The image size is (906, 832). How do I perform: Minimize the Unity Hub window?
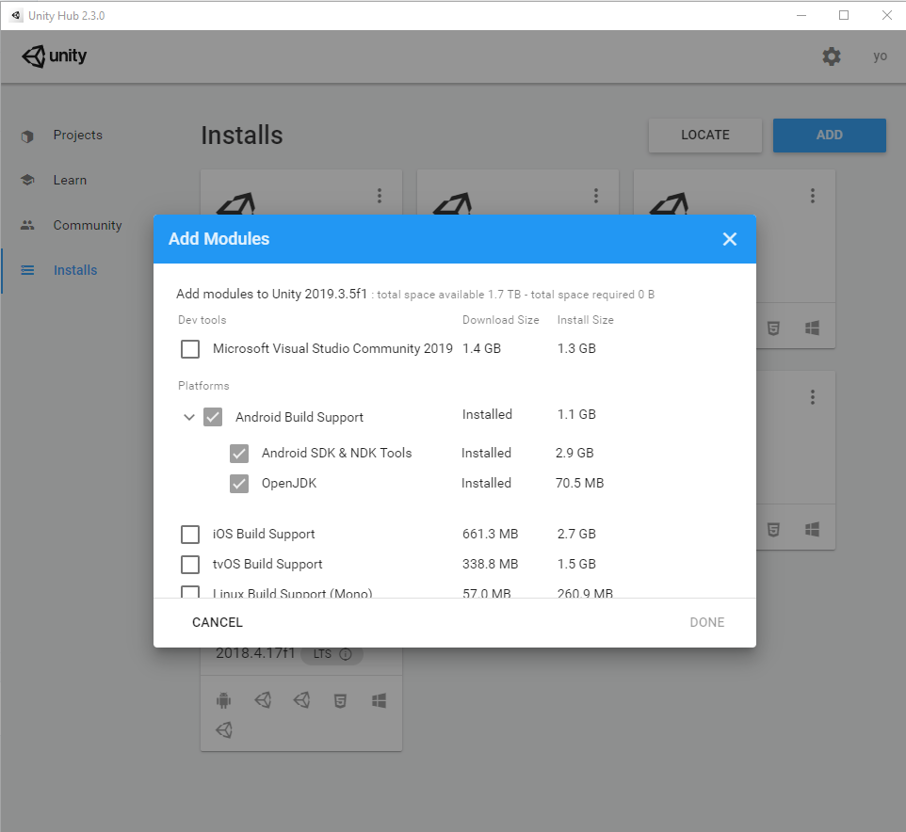[x=801, y=16]
